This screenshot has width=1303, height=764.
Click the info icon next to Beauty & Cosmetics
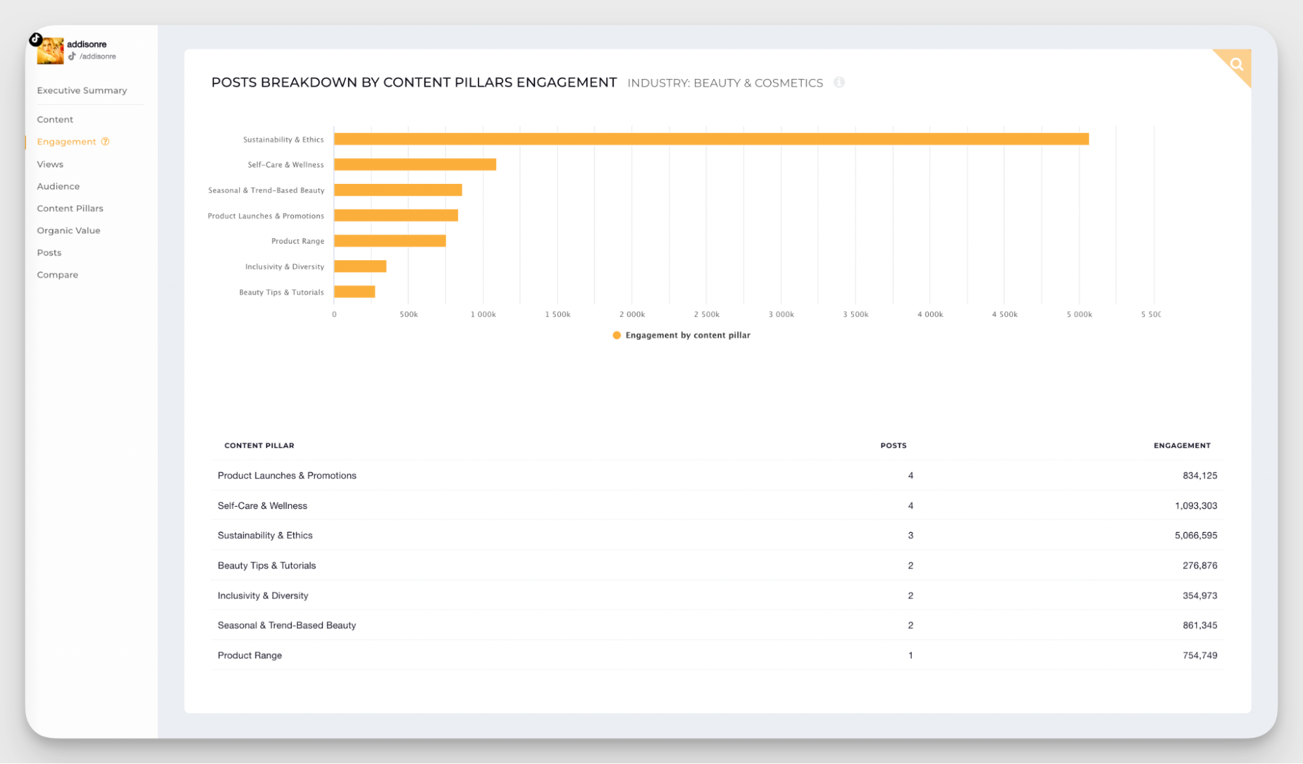point(840,82)
